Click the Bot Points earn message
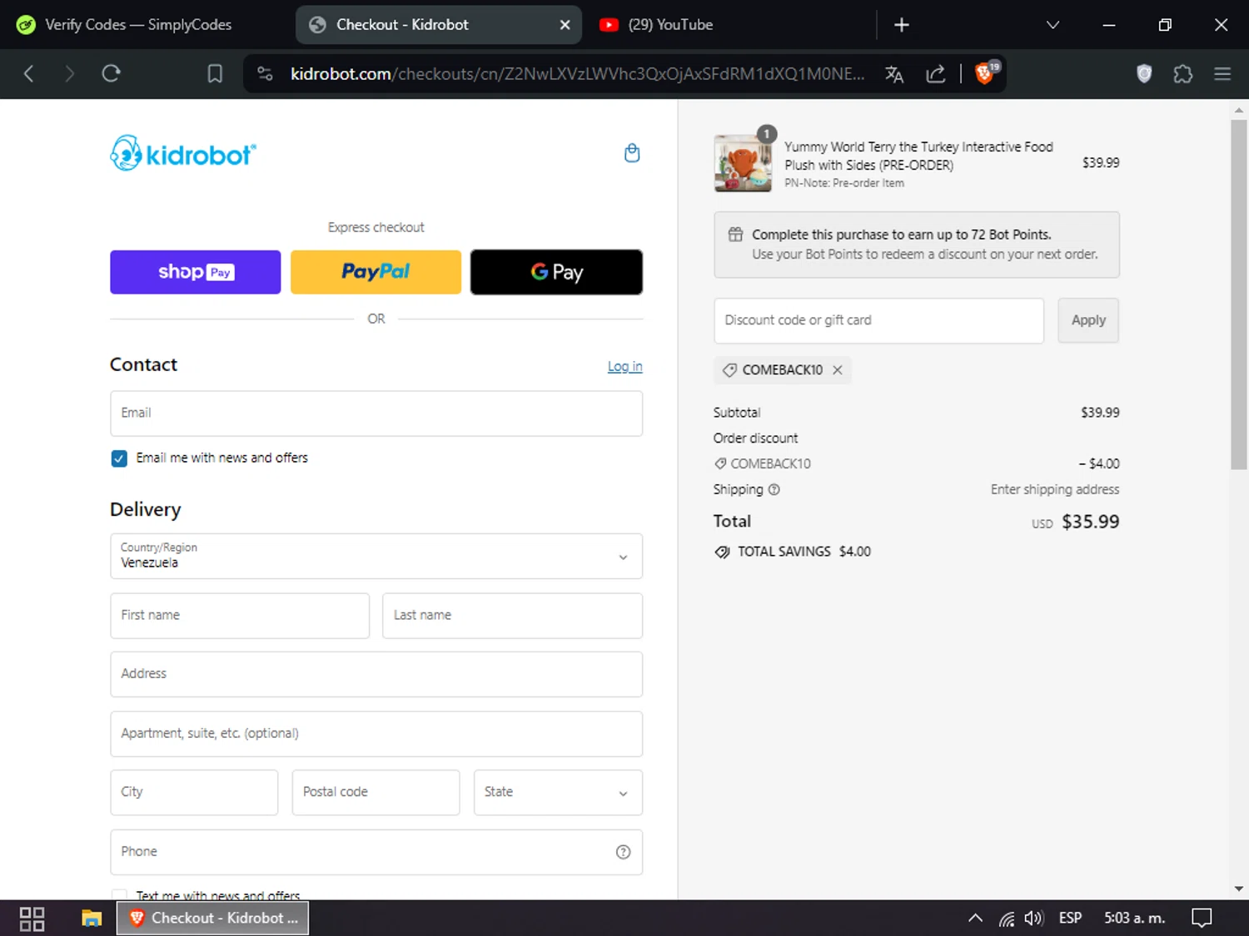Image resolution: width=1249 pixels, height=936 pixels. 917,245
